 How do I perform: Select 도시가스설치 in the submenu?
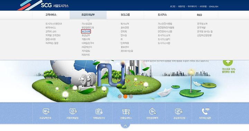pos(164,39)
